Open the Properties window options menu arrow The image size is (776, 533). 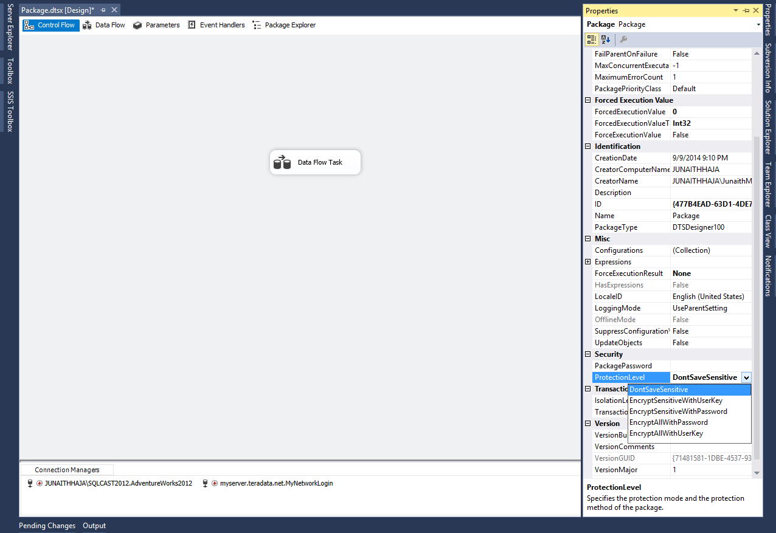[737, 10]
